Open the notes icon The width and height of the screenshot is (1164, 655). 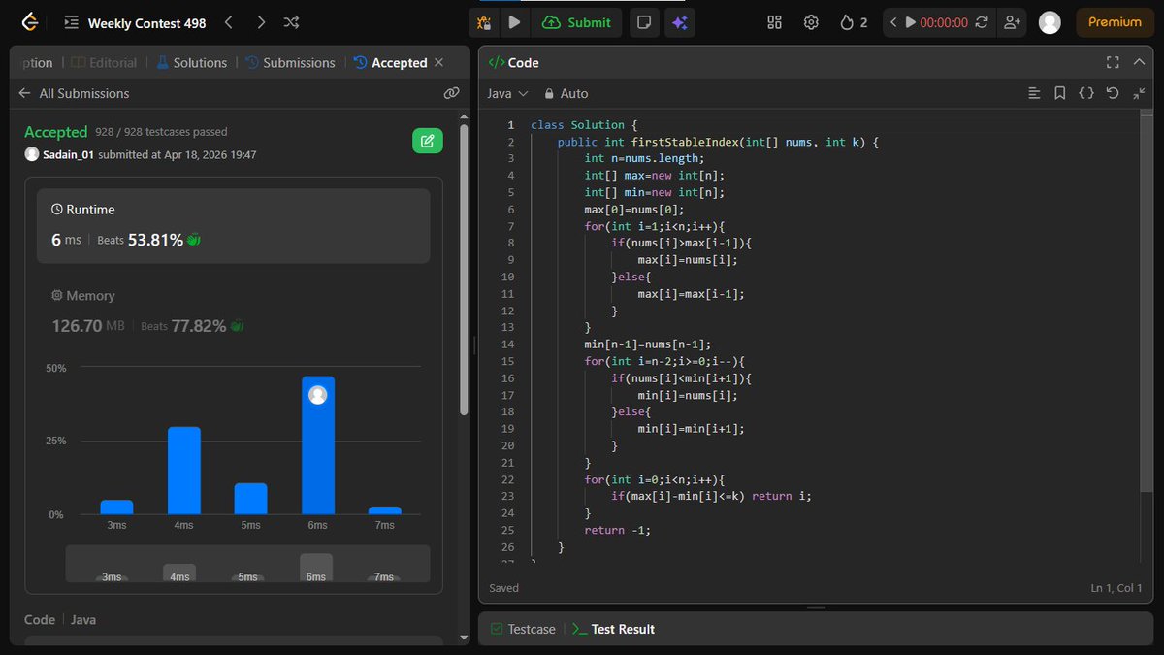[642, 22]
